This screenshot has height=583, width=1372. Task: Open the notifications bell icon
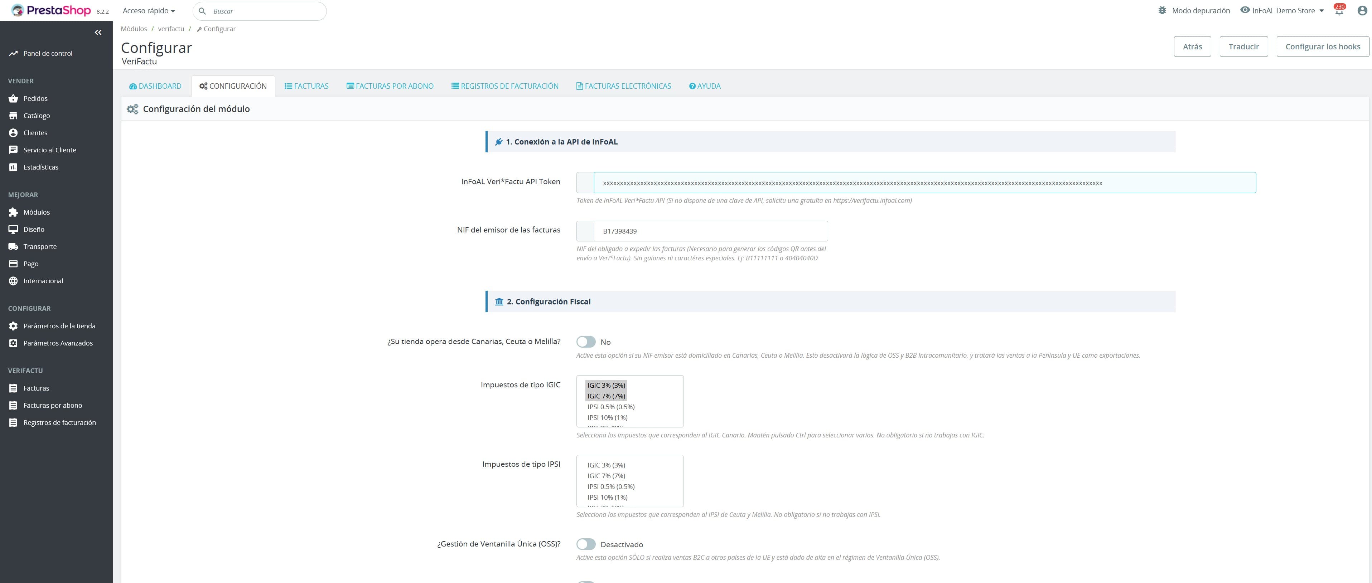(x=1338, y=10)
